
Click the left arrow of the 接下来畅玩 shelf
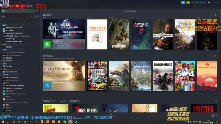pos(211,56)
